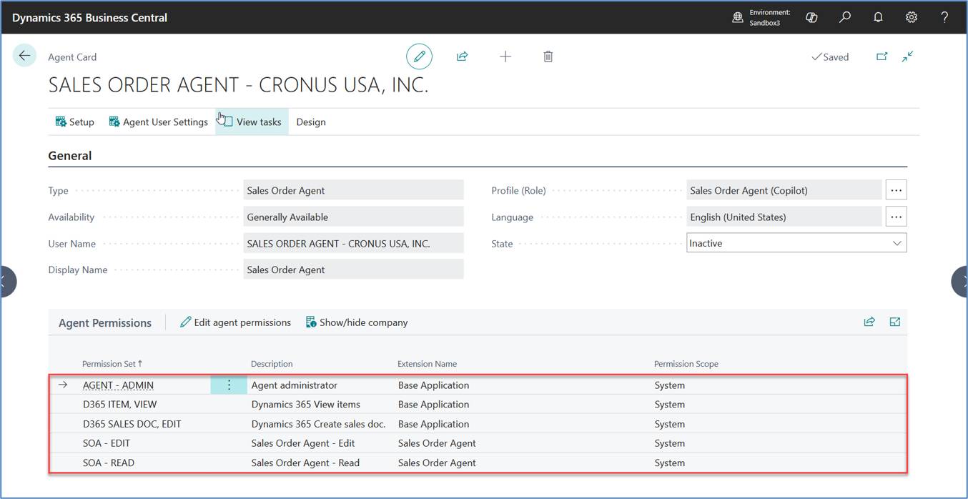The height and width of the screenshot is (499, 968).
Task: Click Show/hide company
Action: [x=357, y=322]
